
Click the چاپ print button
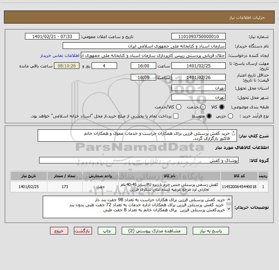tap(107, 230)
